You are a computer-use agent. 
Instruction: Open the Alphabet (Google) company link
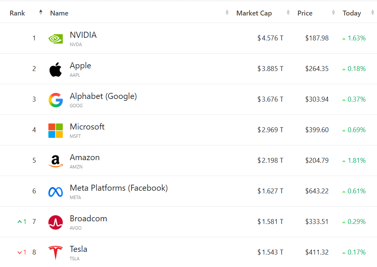click(x=103, y=96)
